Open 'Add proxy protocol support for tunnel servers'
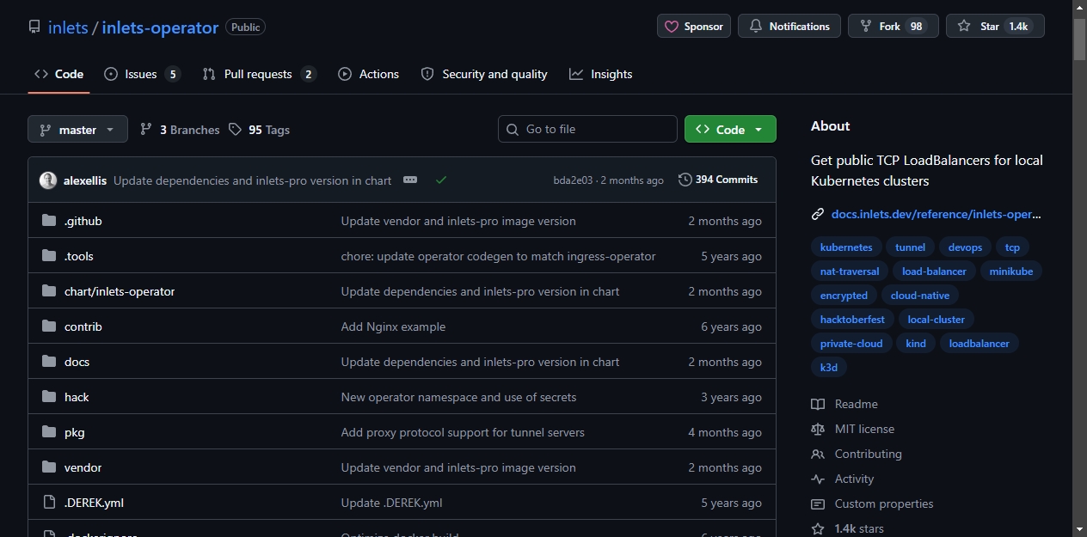 click(x=463, y=432)
